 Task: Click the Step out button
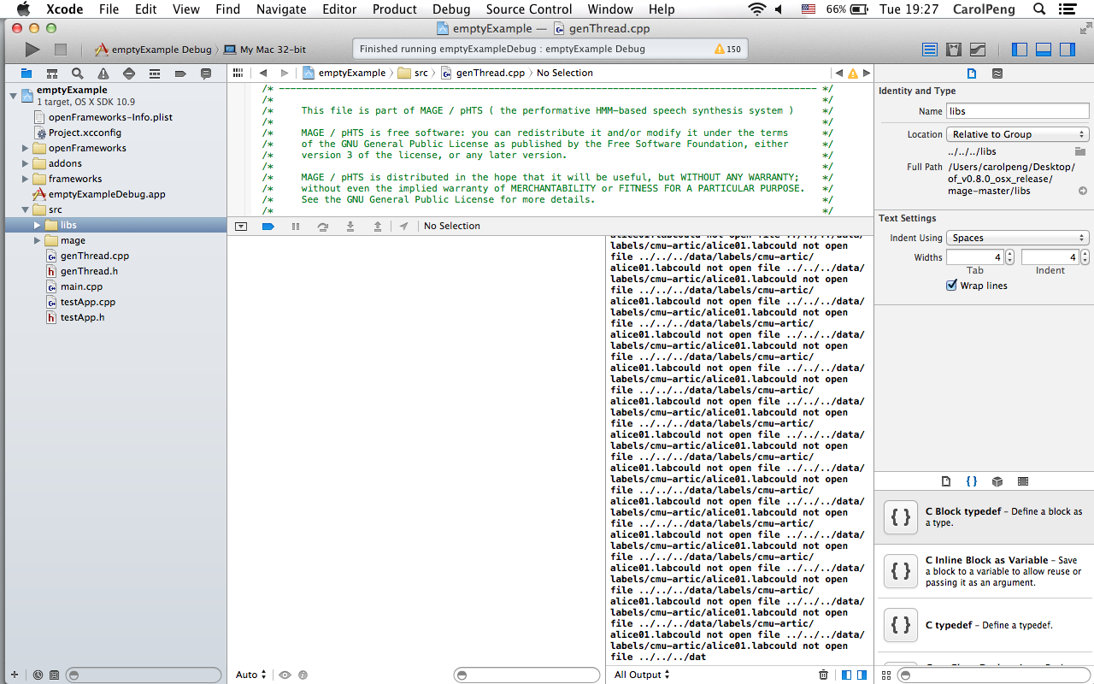coord(377,227)
